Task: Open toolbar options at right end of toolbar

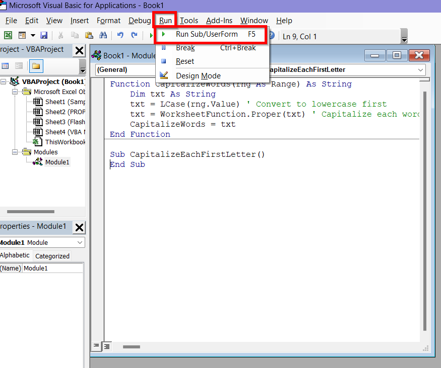Action: tap(404, 36)
